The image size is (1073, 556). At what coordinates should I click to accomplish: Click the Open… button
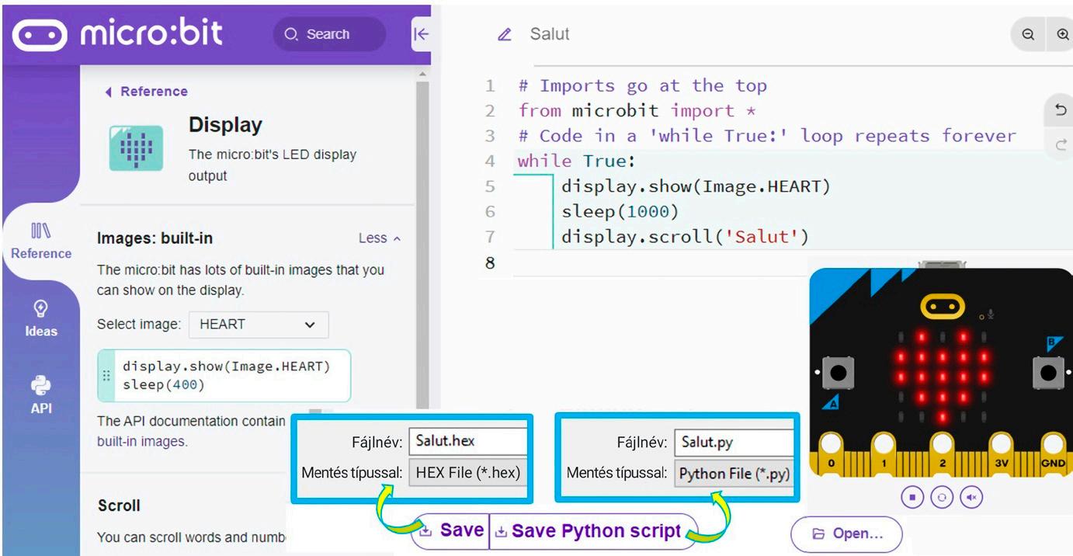click(x=847, y=533)
